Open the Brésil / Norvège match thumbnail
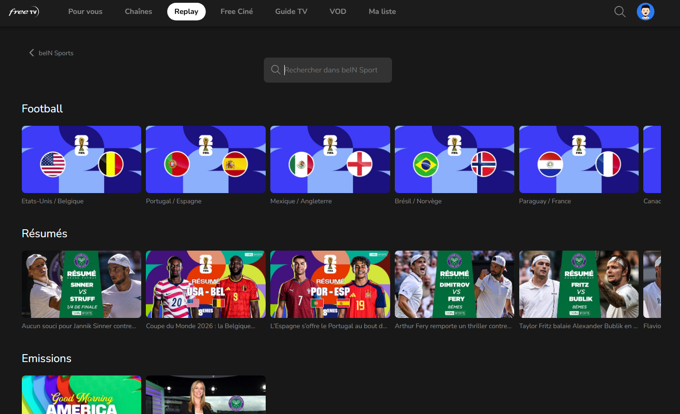This screenshot has height=414, width=680. click(454, 159)
